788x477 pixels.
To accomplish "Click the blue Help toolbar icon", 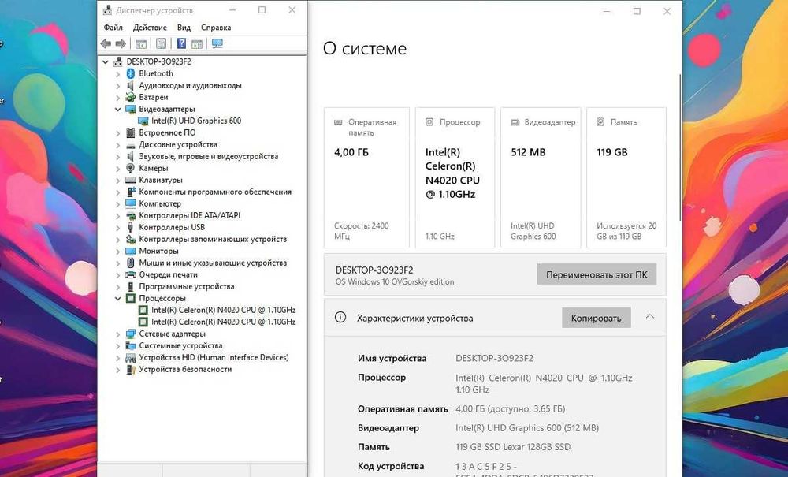I will tap(181, 43).
